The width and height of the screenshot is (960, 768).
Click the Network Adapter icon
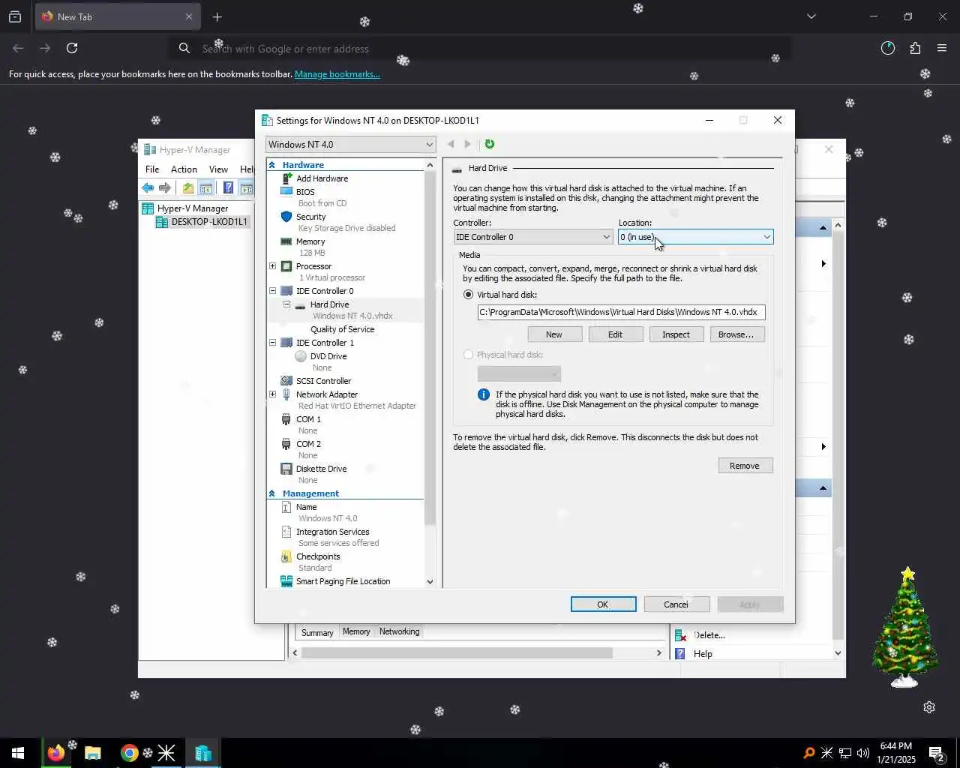point(286,394)
